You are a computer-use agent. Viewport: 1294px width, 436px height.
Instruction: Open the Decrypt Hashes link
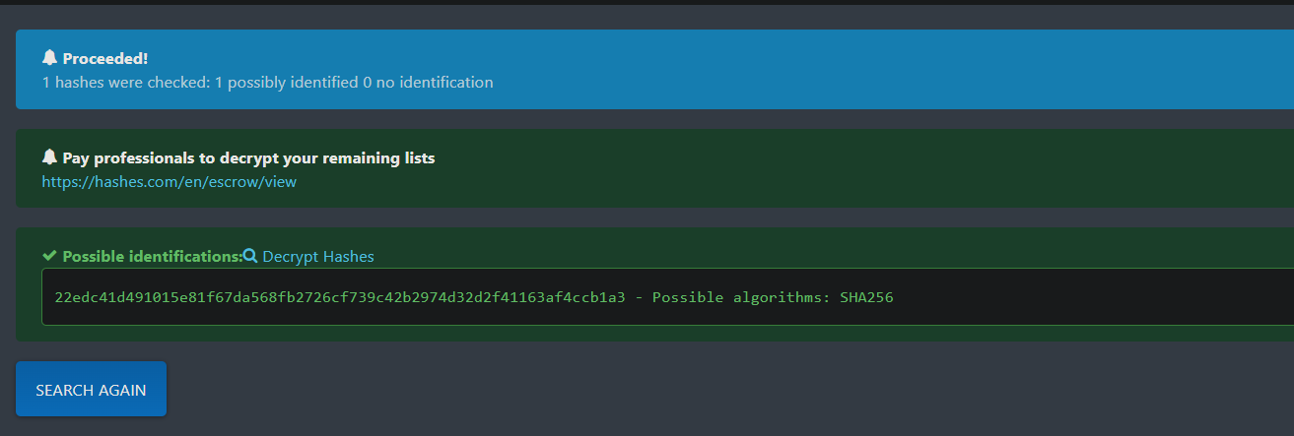[x=317, y=257]
